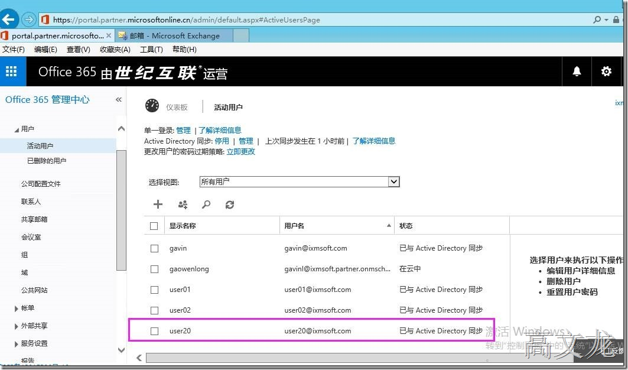Screen dimensions: 628x370
Task: Open 公共网站 in left navigation
Action: click(x=34, y=290)
